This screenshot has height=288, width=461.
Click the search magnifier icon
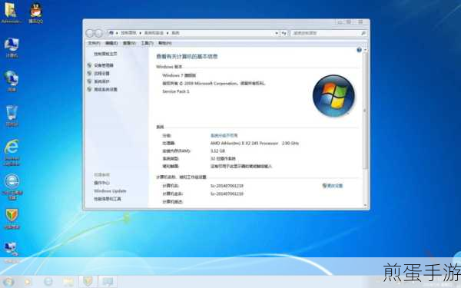pos(363,33)
